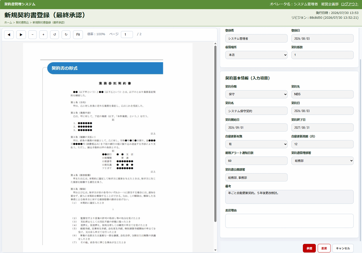Log out via the ログアウト link
This screenshot has width=362, height=253.
click(349, 4)
